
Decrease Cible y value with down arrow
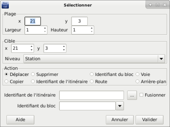coord(64,50)
